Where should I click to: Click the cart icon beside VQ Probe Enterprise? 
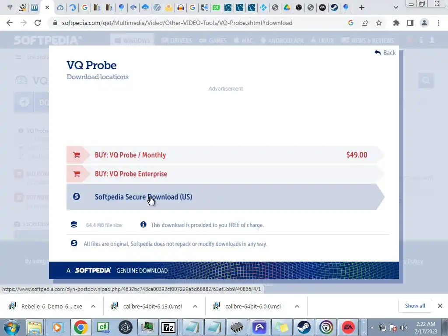click(76, 174)
